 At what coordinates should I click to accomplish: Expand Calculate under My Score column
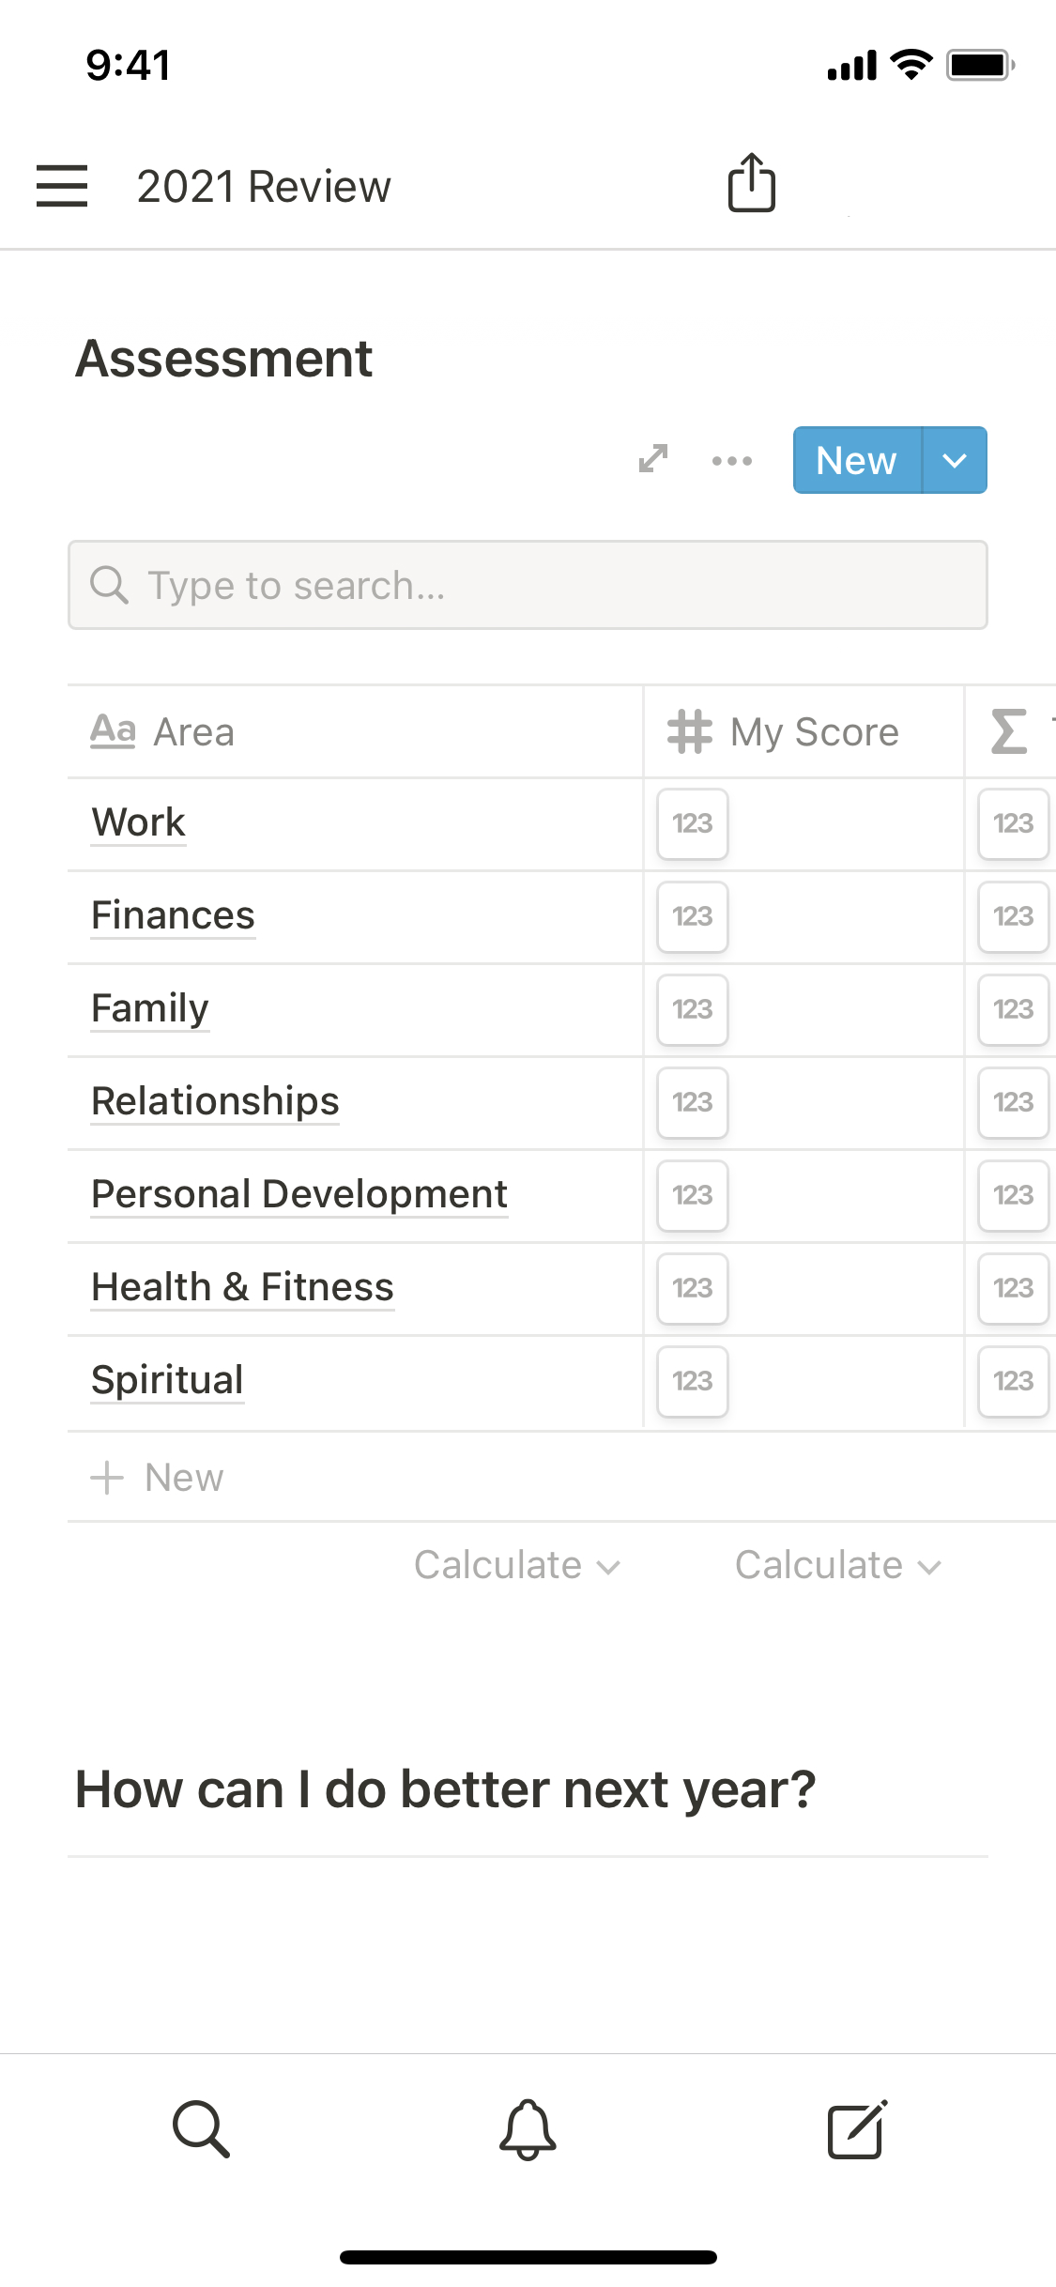pos(837,1565)
